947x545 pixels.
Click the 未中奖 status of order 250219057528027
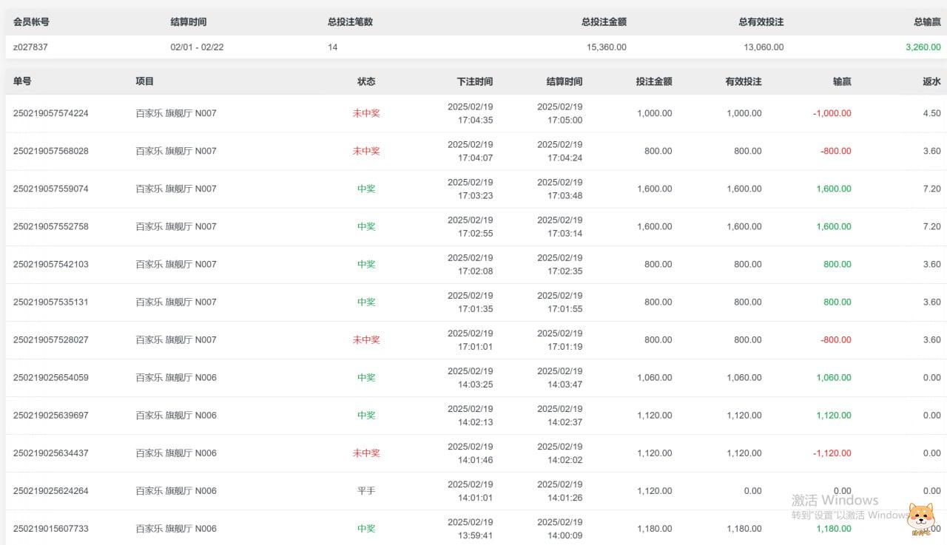tap(366, 339)
